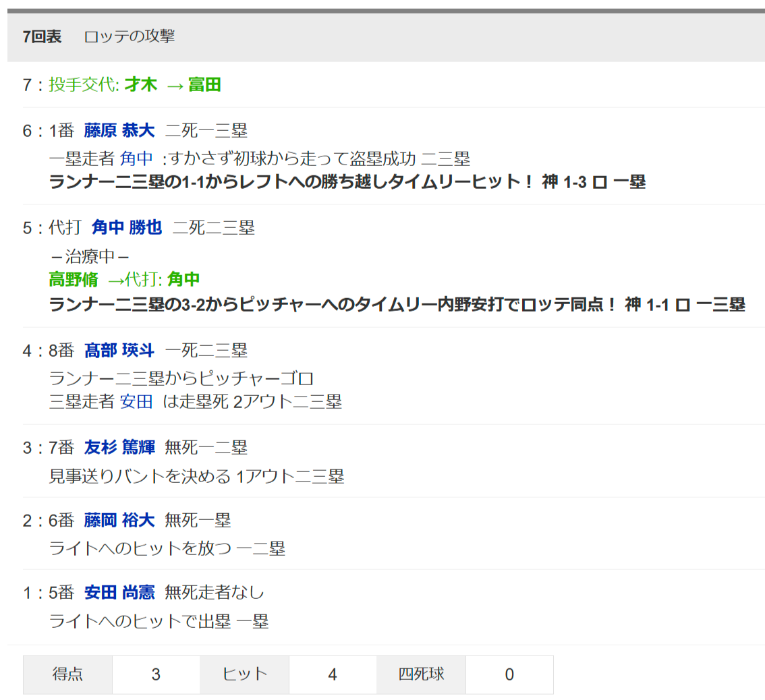Image resolution: width=765 pixels, height=700 pixels.
Task: Click 高野脩 in the substitution line
Action: click(74, 279)
